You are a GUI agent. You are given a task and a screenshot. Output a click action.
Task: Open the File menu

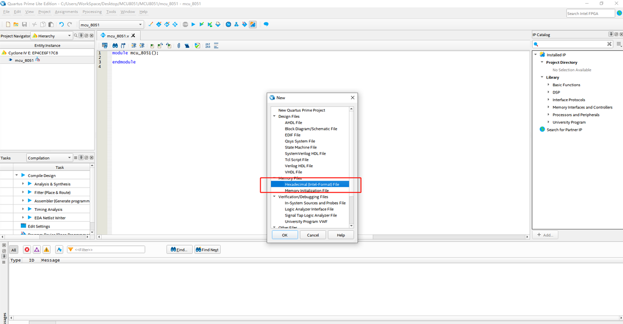[6, 11]
